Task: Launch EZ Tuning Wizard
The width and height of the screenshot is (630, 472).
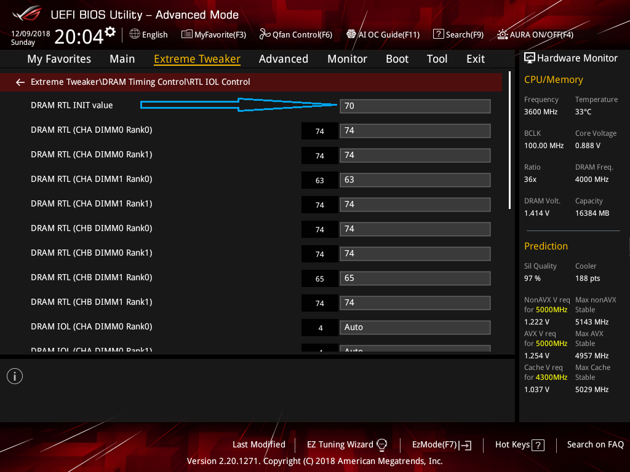Action: click(x=340, y=445)
